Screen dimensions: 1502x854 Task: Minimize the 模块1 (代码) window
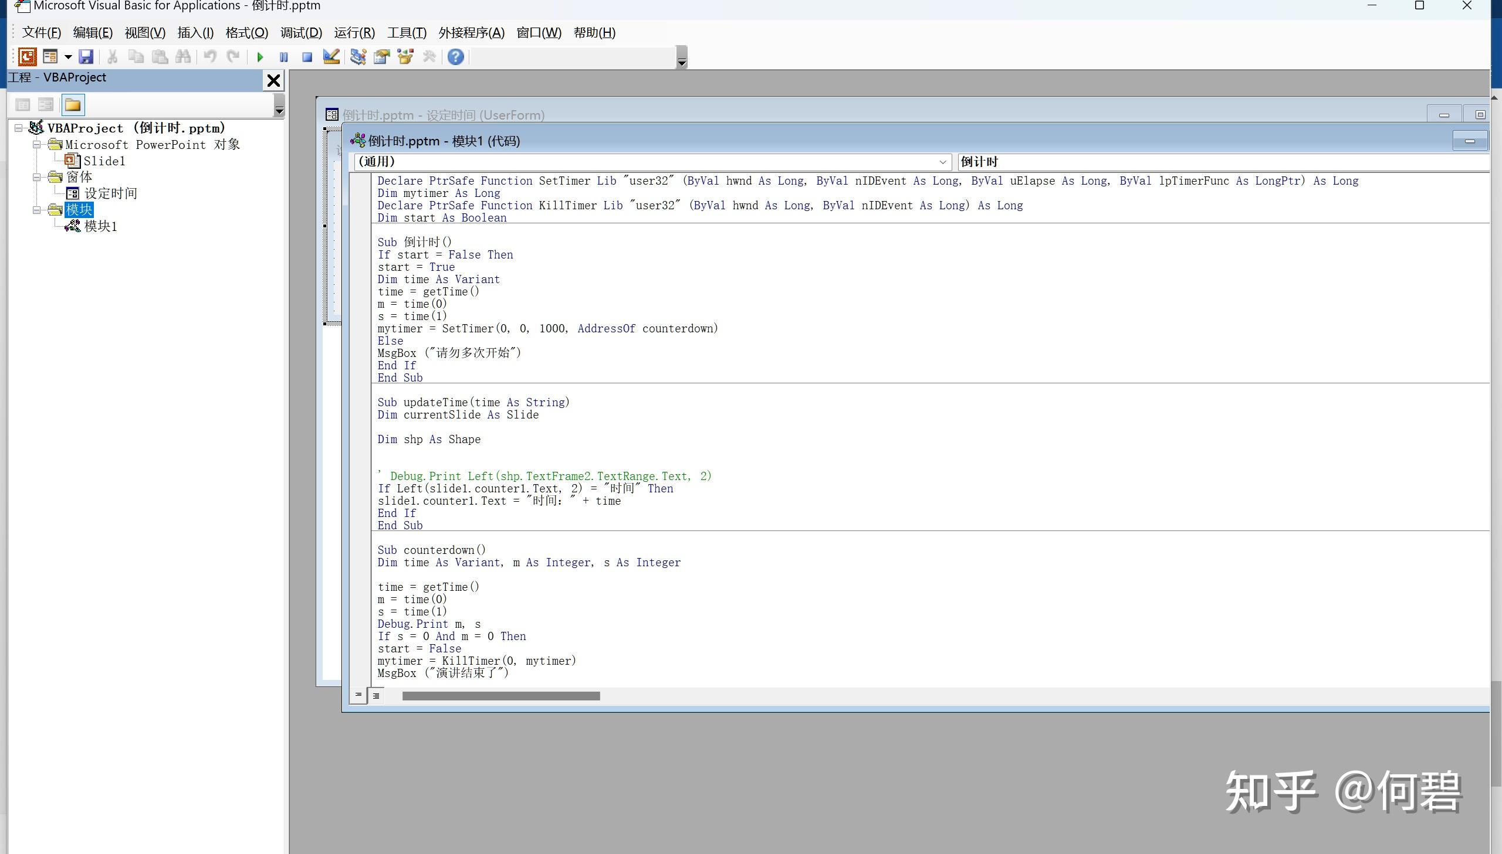(x=1470, y=141)
